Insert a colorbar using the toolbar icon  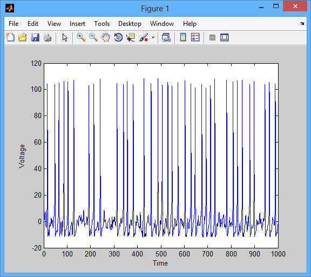(x=183, y=37)
